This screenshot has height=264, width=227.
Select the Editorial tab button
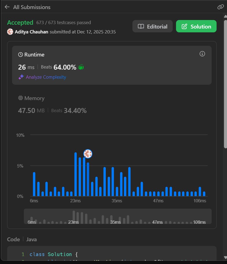point(152,26)
